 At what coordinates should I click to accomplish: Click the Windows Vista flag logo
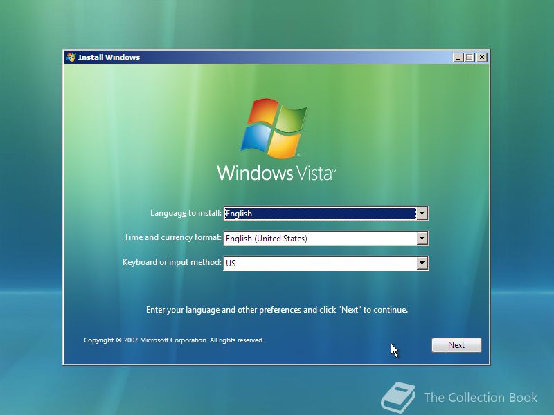274,129
